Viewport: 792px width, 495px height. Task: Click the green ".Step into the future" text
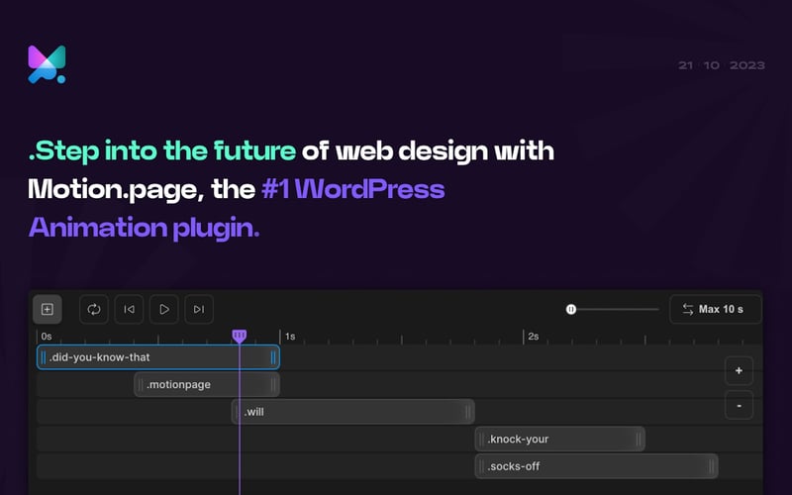point(162,150)
